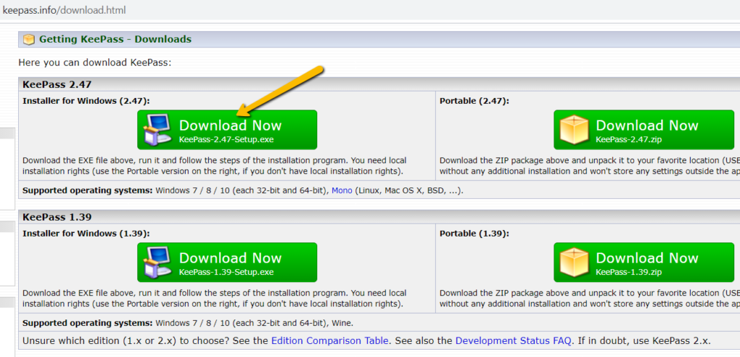Click the installer computer icon for KeePass 2.47
Viewport: 740px width, 357px height.
[158, 130]
